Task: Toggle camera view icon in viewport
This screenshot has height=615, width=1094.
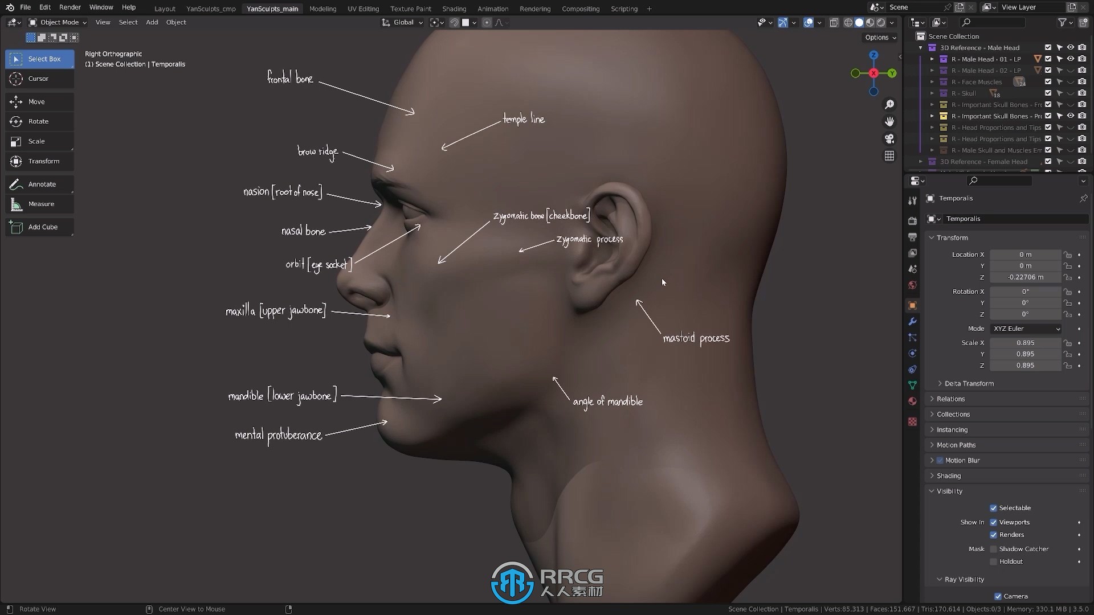Action: coord(889,139)
